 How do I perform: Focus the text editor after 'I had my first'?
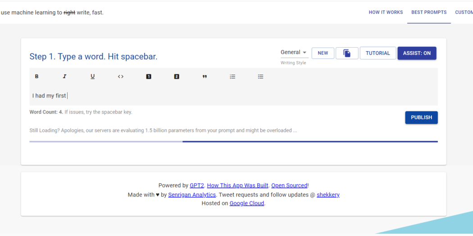coord(233,96)
